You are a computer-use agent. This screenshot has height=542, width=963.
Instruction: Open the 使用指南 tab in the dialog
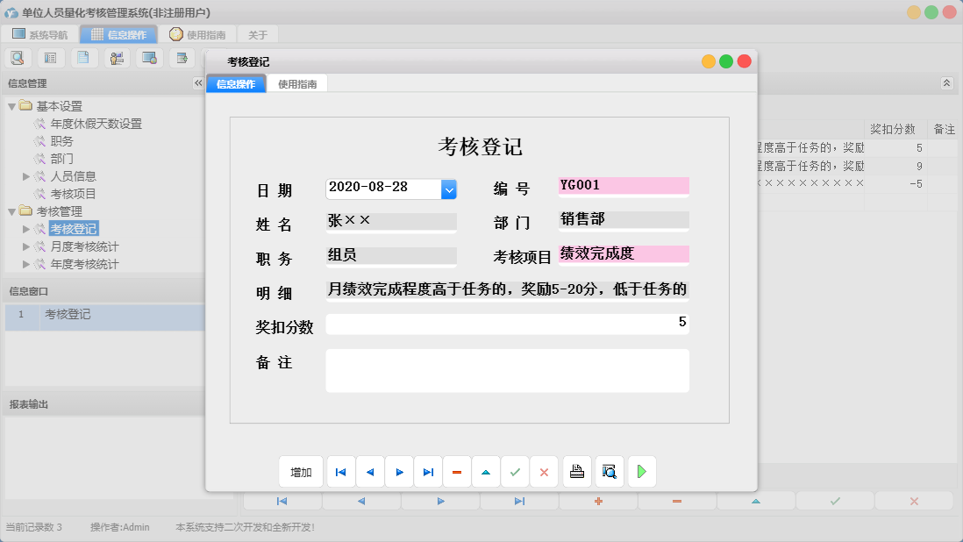[x=297, y=82]
